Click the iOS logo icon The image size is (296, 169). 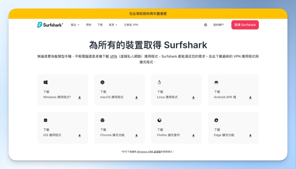(x=45, y=120)
